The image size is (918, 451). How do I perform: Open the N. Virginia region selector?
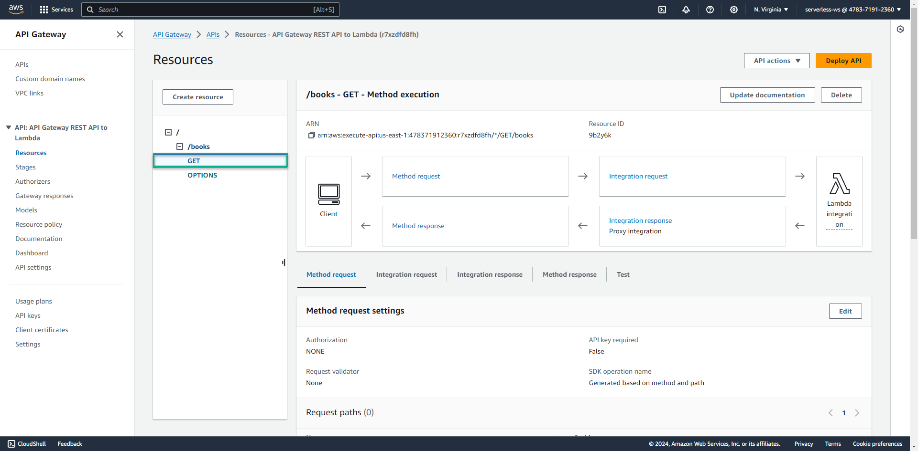coord(771,10)
